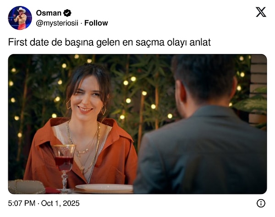Click the blue verified badge next to Osman
Image resolution: width=275 pixels, height=217 pixels.
(x=67, y=13)
